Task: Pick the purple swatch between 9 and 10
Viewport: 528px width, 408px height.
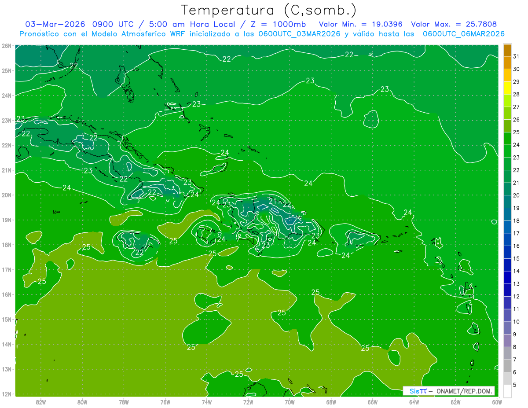Action: 507,328
